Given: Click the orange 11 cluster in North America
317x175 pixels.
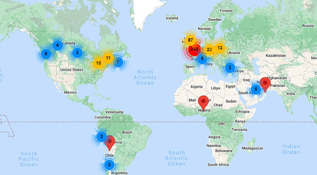Looking at the screenshot, I should coord(108,58).
